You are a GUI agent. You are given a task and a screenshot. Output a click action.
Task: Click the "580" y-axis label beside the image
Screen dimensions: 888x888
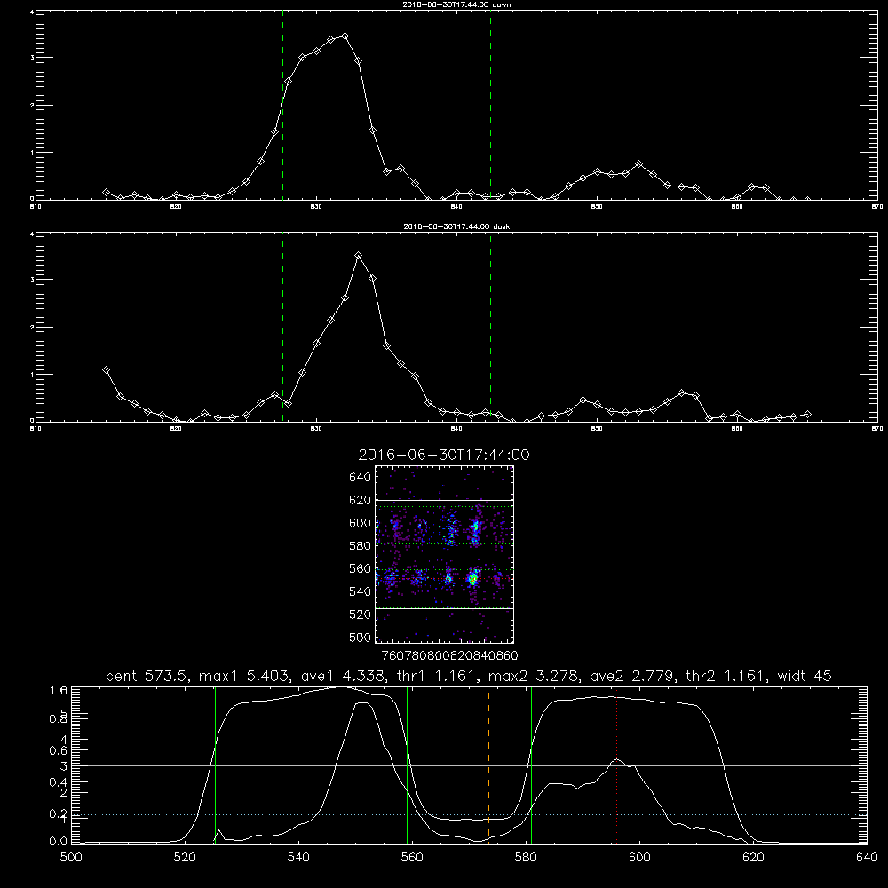click(x=361, y=545)
